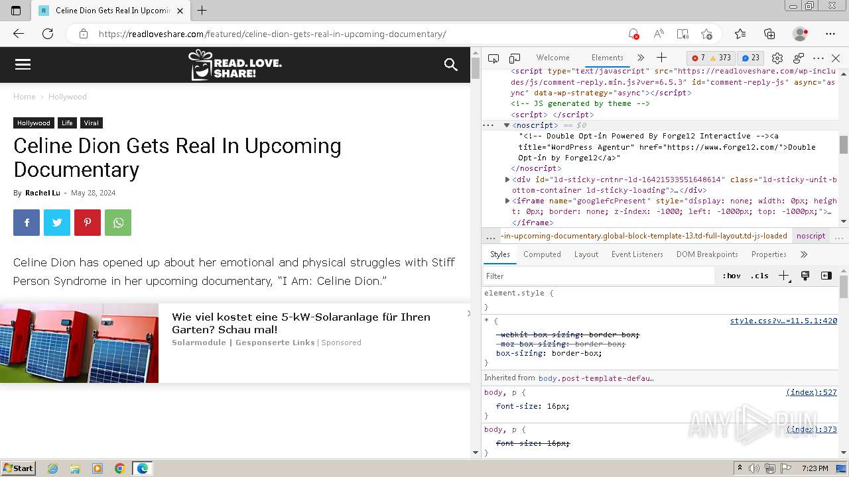This screenshot has height=477, width=849.
Task: Open author Rachel Lu's page
Action: point(42,193)
